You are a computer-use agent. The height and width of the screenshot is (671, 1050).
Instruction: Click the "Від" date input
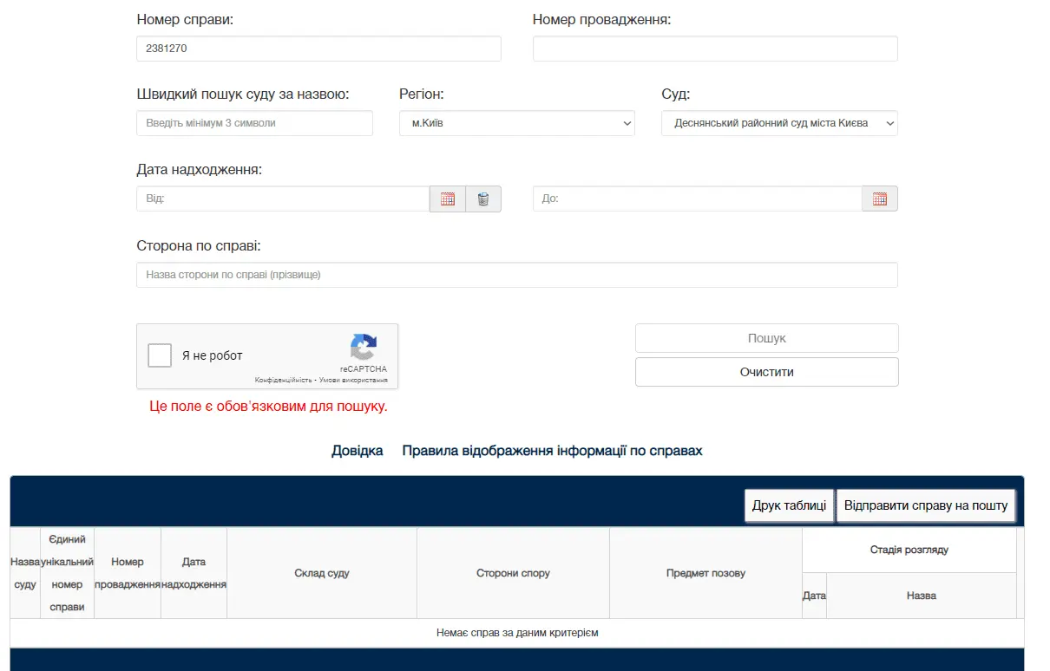[283, 199]
